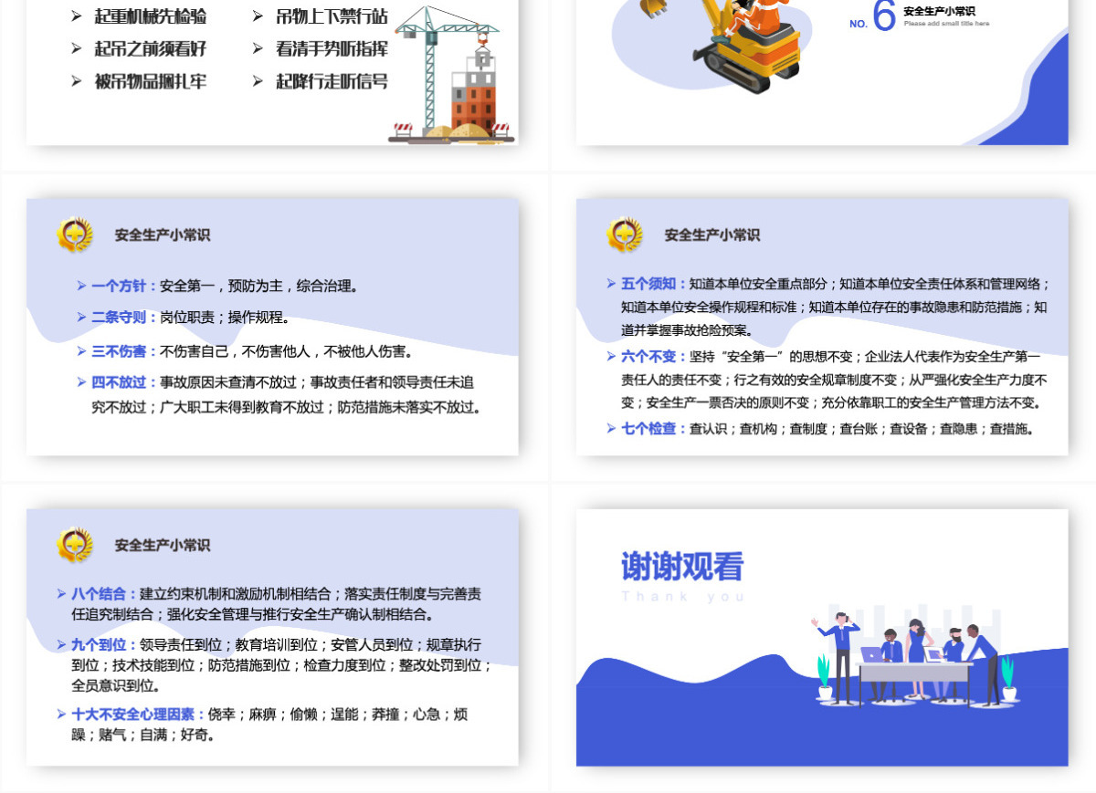
Task: Click the '七个检查：' bullet heading
Action: click(655, 428)
